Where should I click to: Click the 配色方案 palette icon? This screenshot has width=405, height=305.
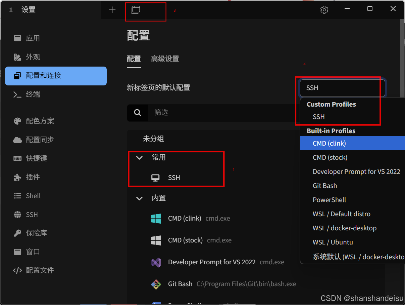(x=17, y=121)
